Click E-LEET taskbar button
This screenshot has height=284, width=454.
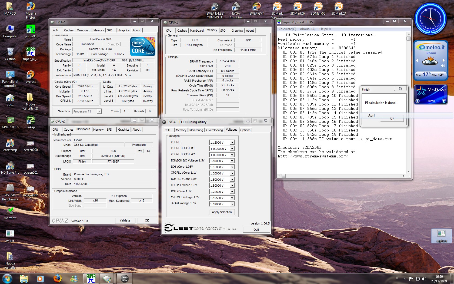(x=124, y=278)
